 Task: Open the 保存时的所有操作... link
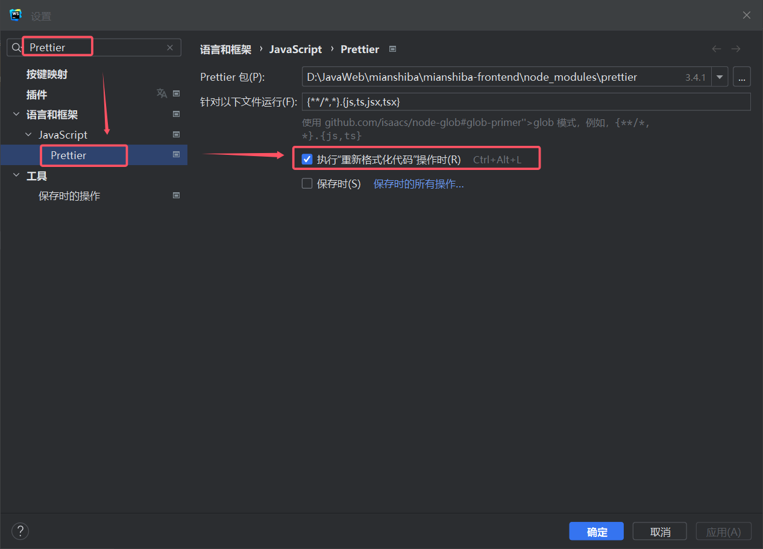(419, 184)
